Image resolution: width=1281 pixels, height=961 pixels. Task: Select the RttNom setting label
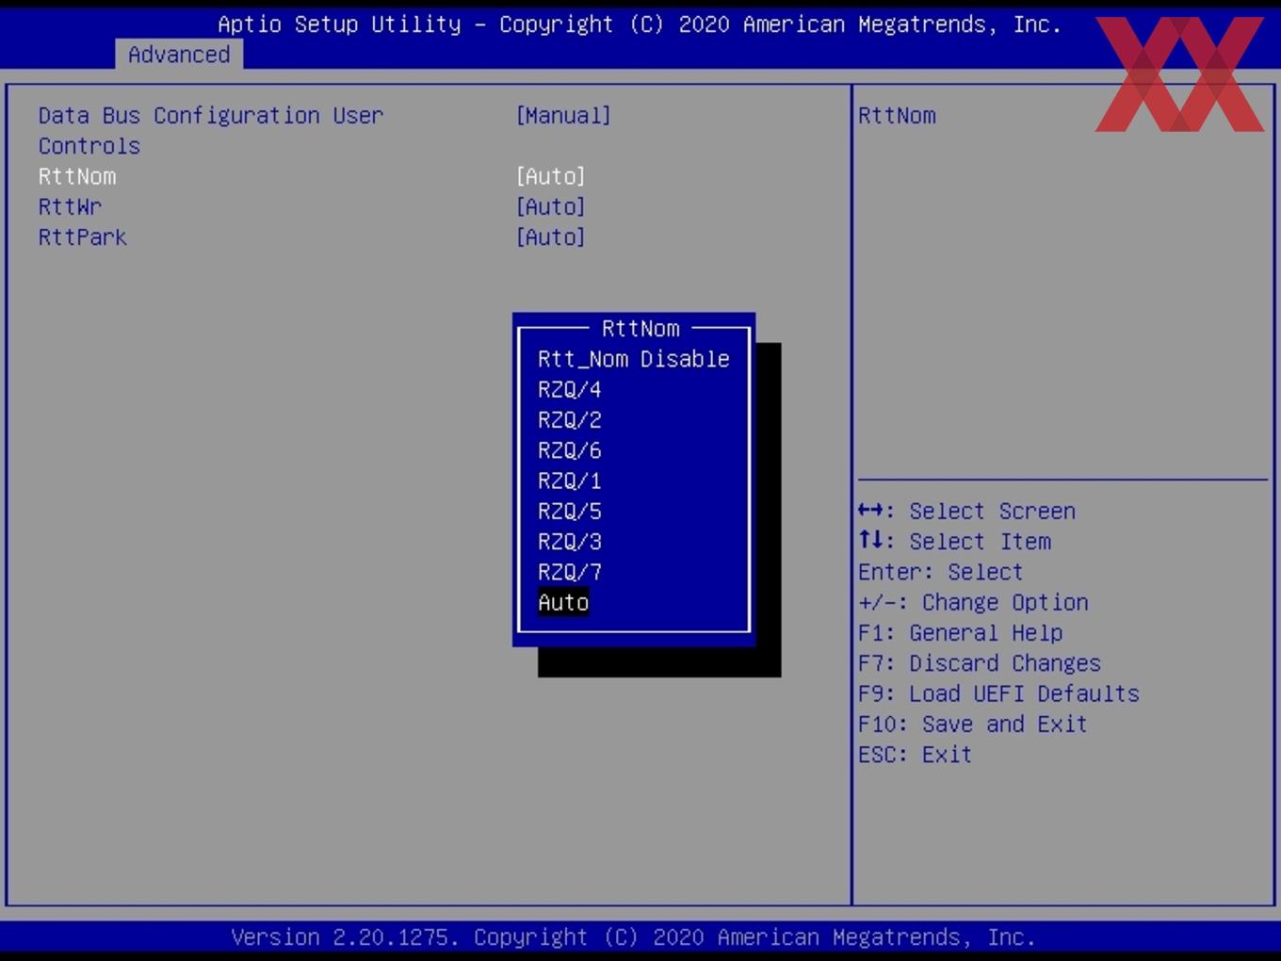(x=77, y=176)
